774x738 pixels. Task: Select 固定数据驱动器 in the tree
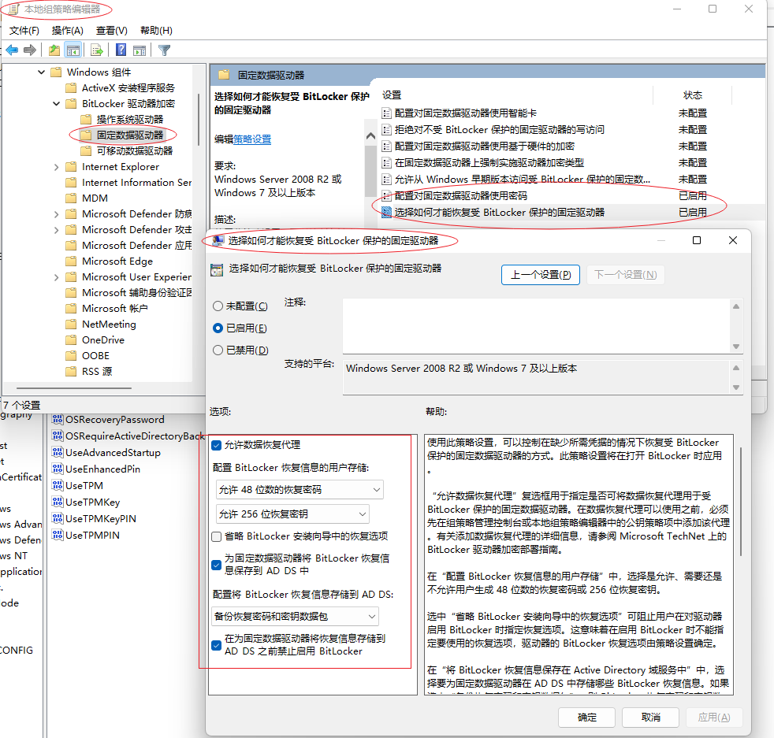pos(130,135)
